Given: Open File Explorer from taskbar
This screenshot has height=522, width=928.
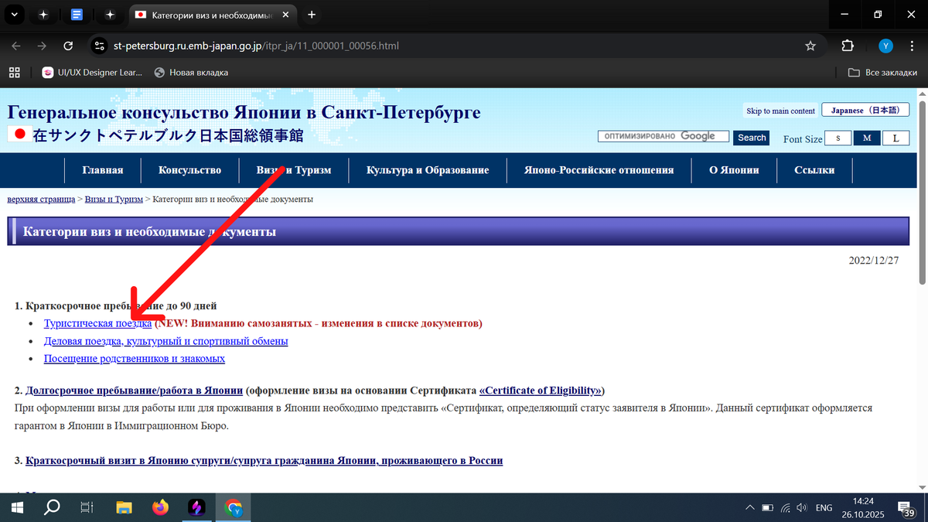Looking at the screenshot, I should tap(124, 507).
